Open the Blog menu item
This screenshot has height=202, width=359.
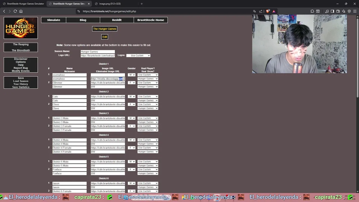pos(83,20)
